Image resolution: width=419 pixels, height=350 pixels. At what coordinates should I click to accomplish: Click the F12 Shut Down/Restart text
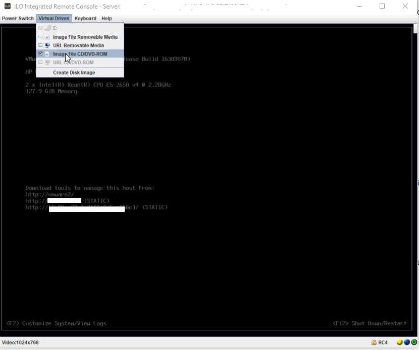[370, 323]
